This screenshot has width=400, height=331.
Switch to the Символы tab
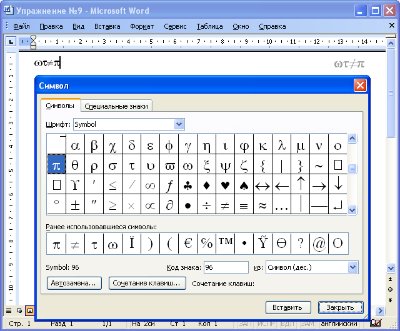click(60, 106)
